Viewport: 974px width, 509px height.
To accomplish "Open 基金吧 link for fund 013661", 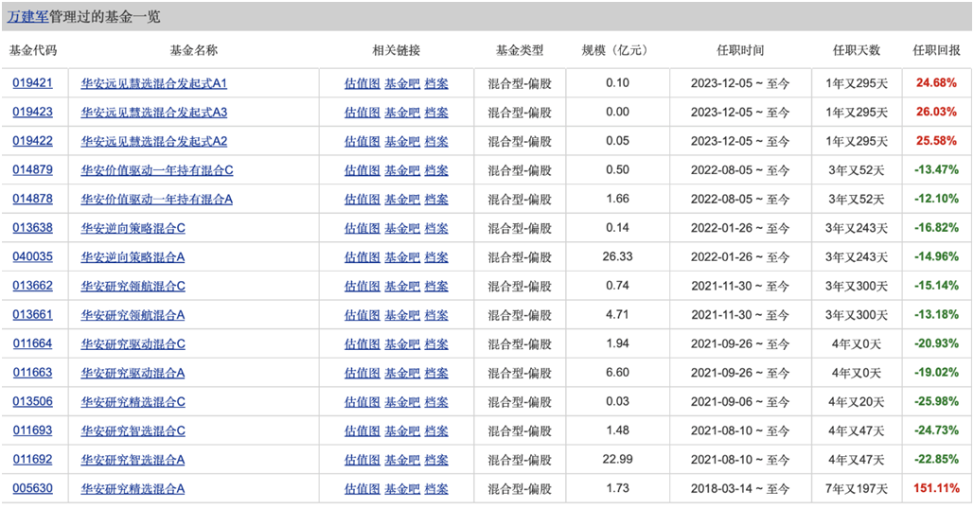I will tap(401, 315).
